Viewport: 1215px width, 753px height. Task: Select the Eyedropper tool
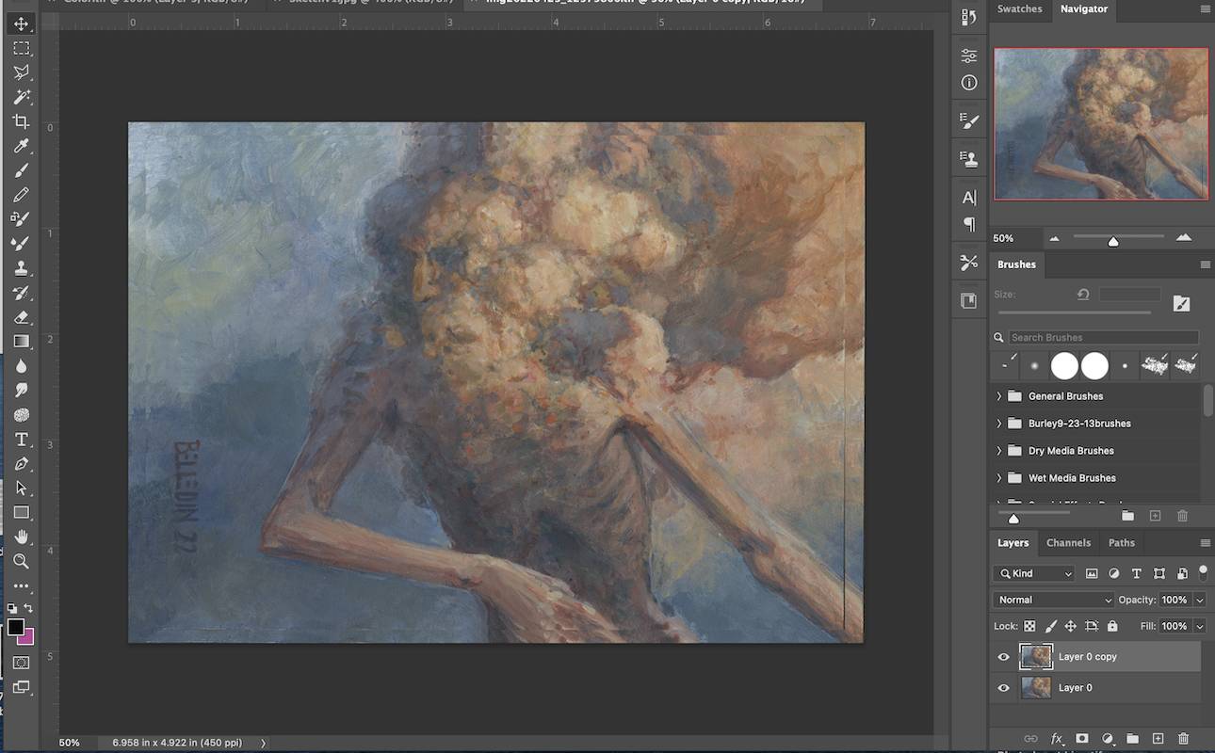click(21, 146)
